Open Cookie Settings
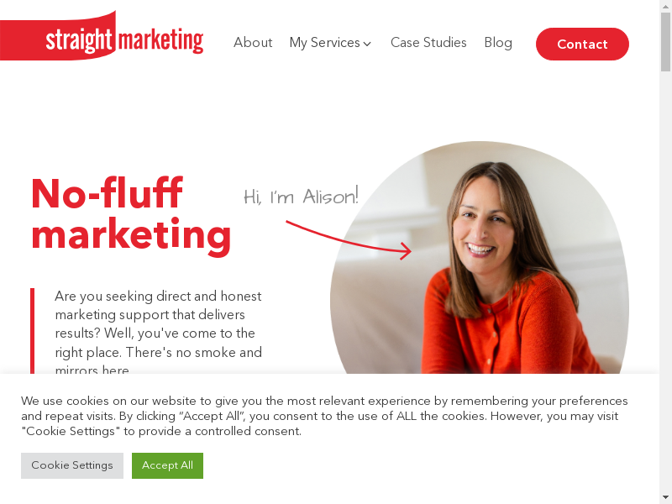This screenshot has width=672, height=504. (x=72, y=465)
